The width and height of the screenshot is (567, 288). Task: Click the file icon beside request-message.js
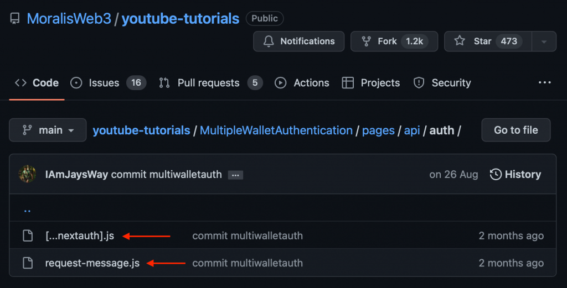tap(28, 263)
